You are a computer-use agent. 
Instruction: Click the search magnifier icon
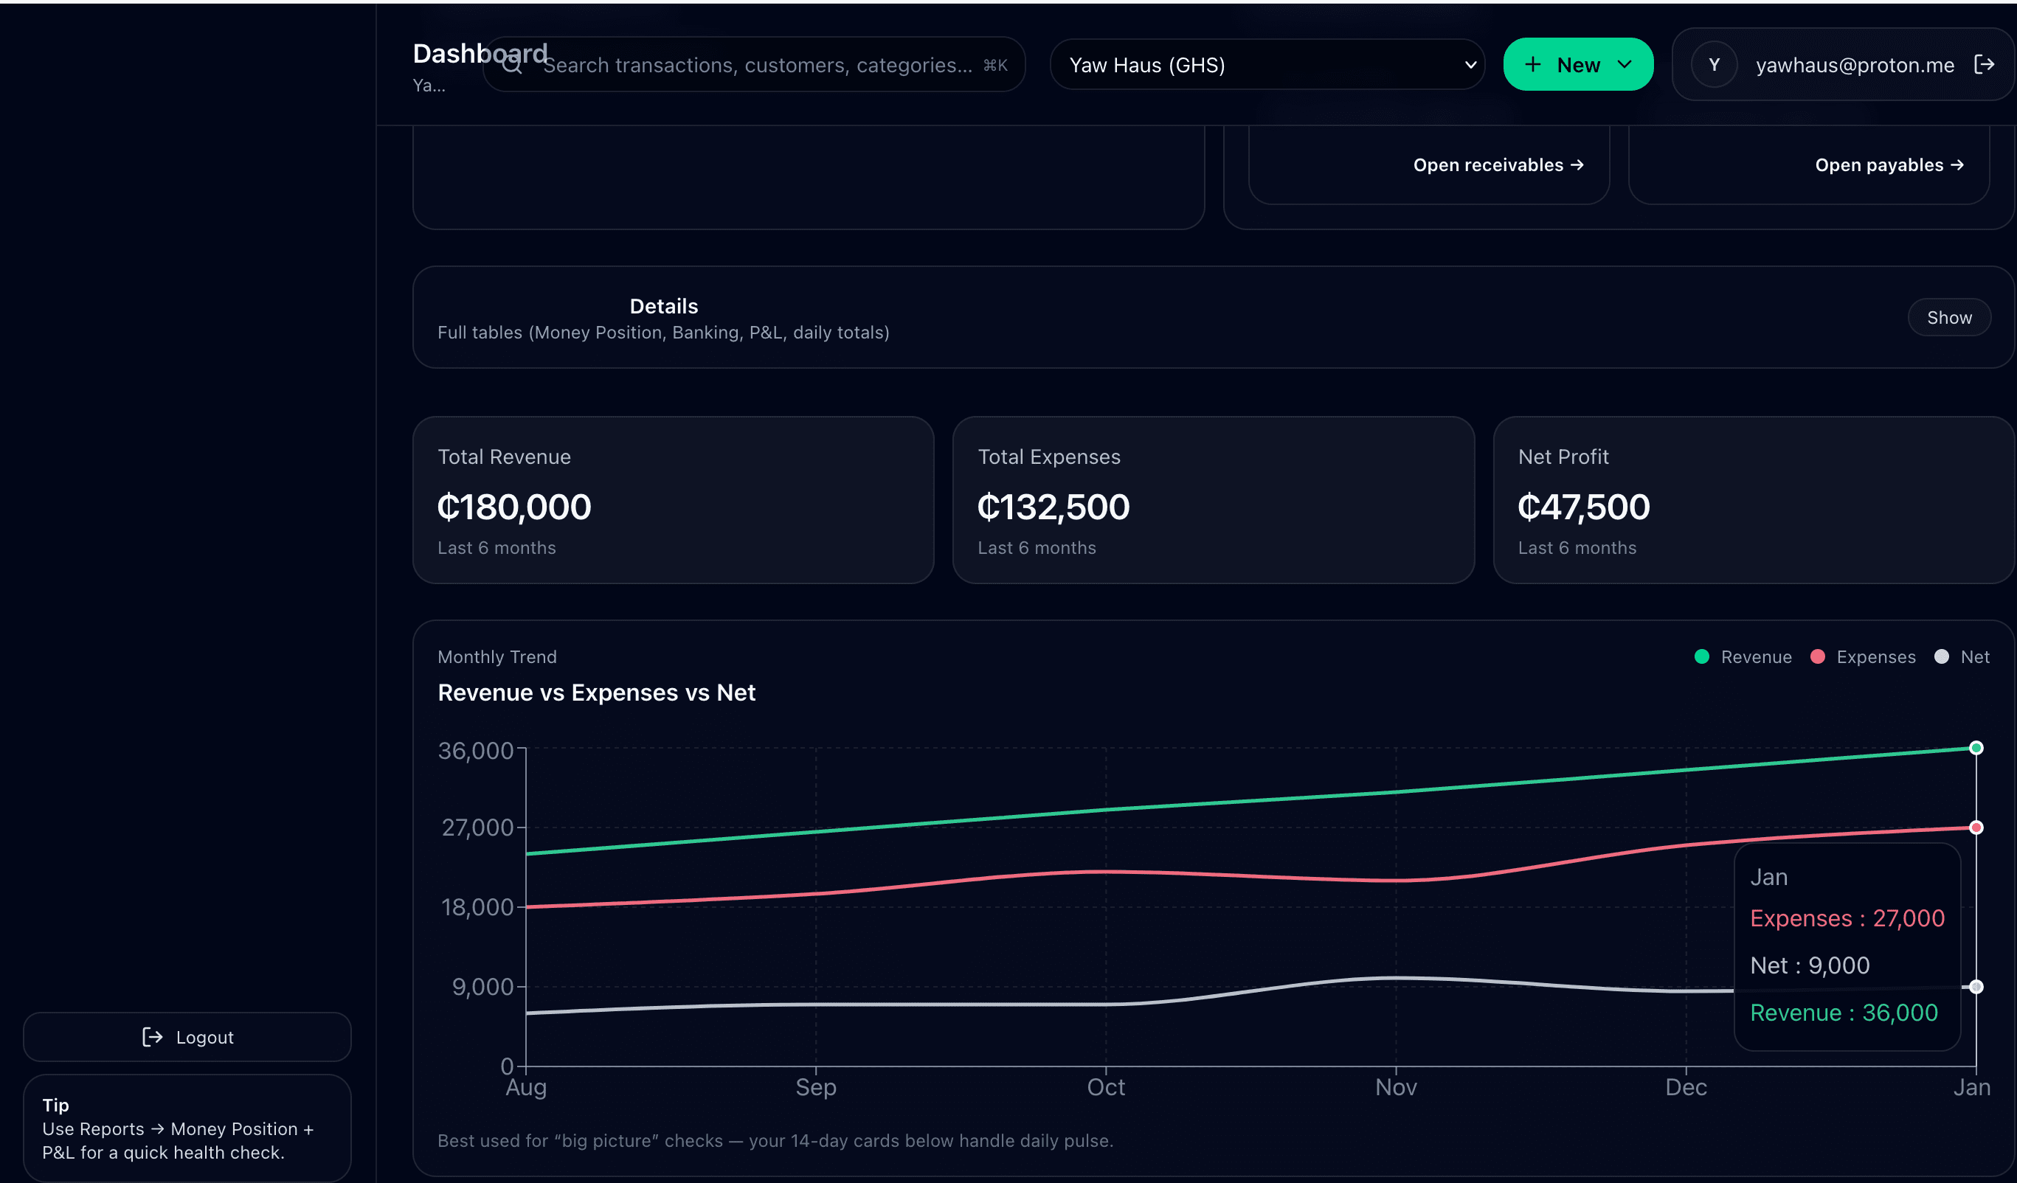coord(513,65)
